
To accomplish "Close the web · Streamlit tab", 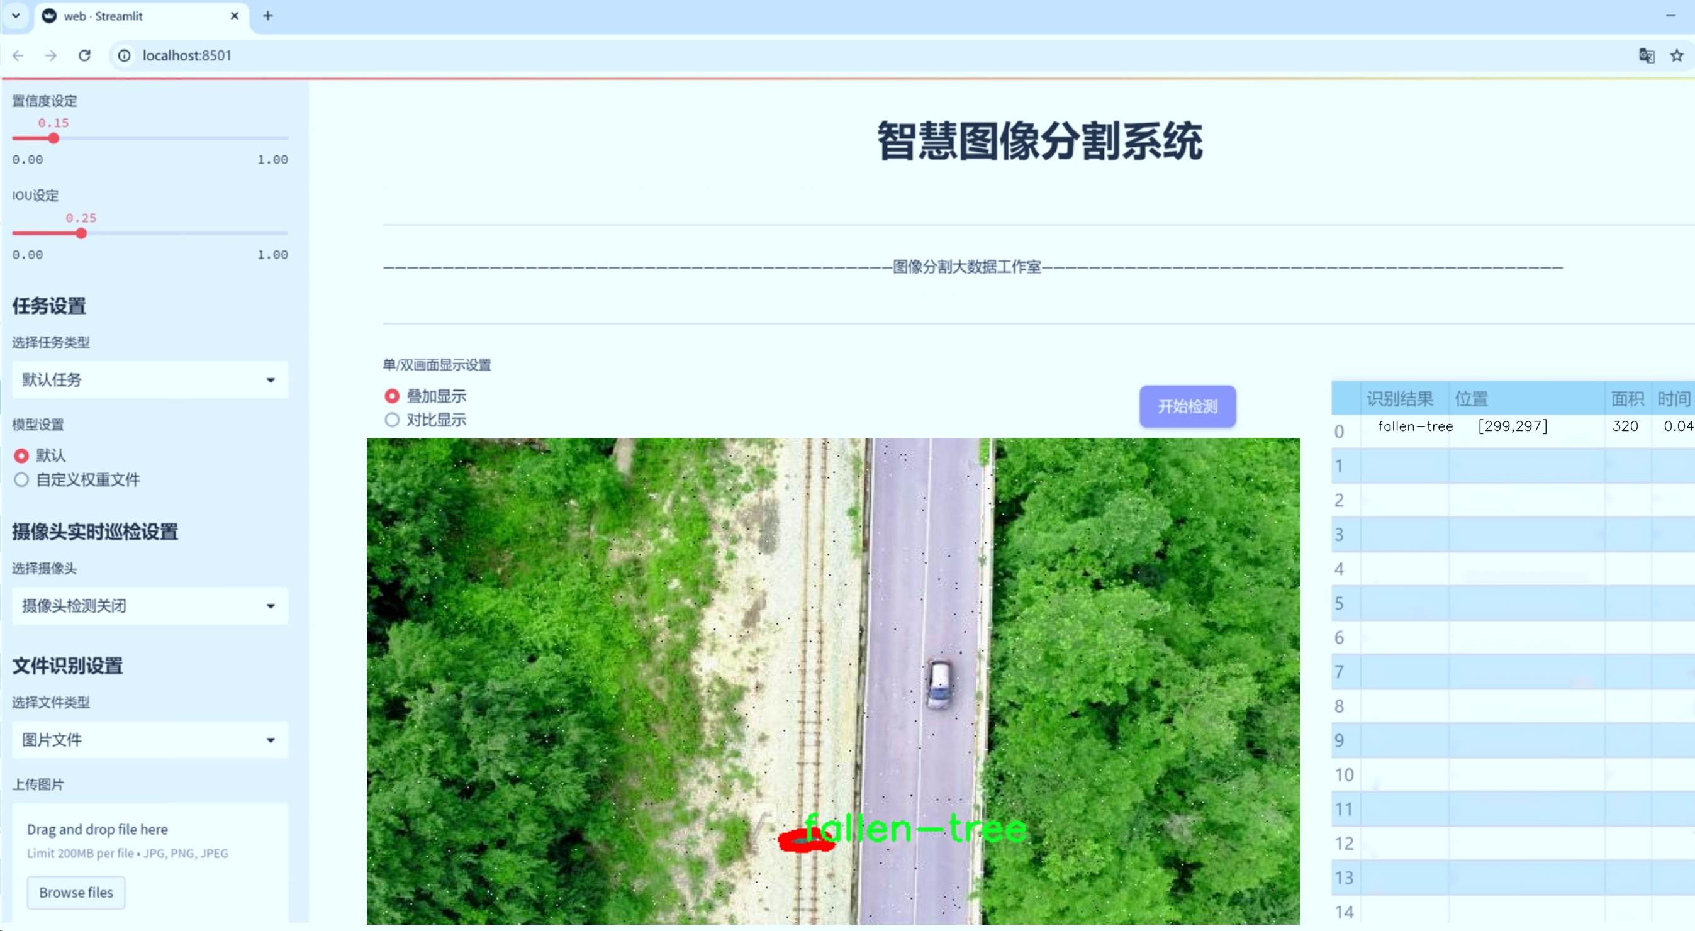I will 234,16.
